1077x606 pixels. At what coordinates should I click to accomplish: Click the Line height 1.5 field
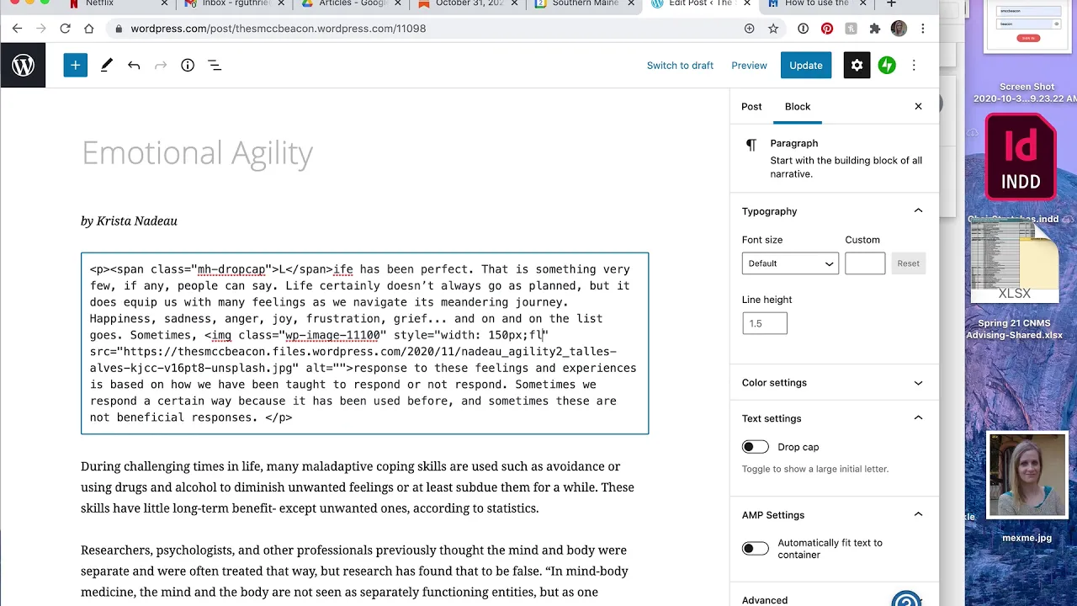(x=765, y=323)
